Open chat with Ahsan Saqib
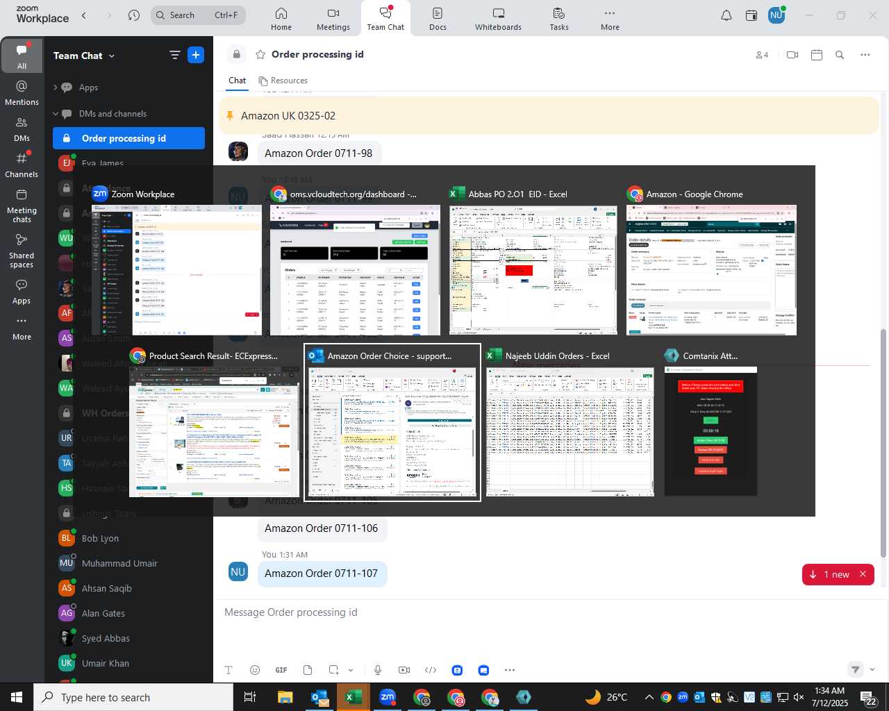Viewport: 889px width, 711px height. click(128, 588)
